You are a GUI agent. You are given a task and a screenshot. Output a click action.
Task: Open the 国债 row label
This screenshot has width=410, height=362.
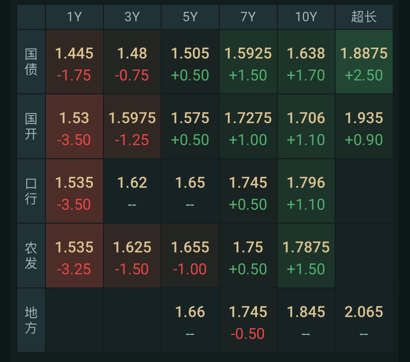click(x=31, y=62)
